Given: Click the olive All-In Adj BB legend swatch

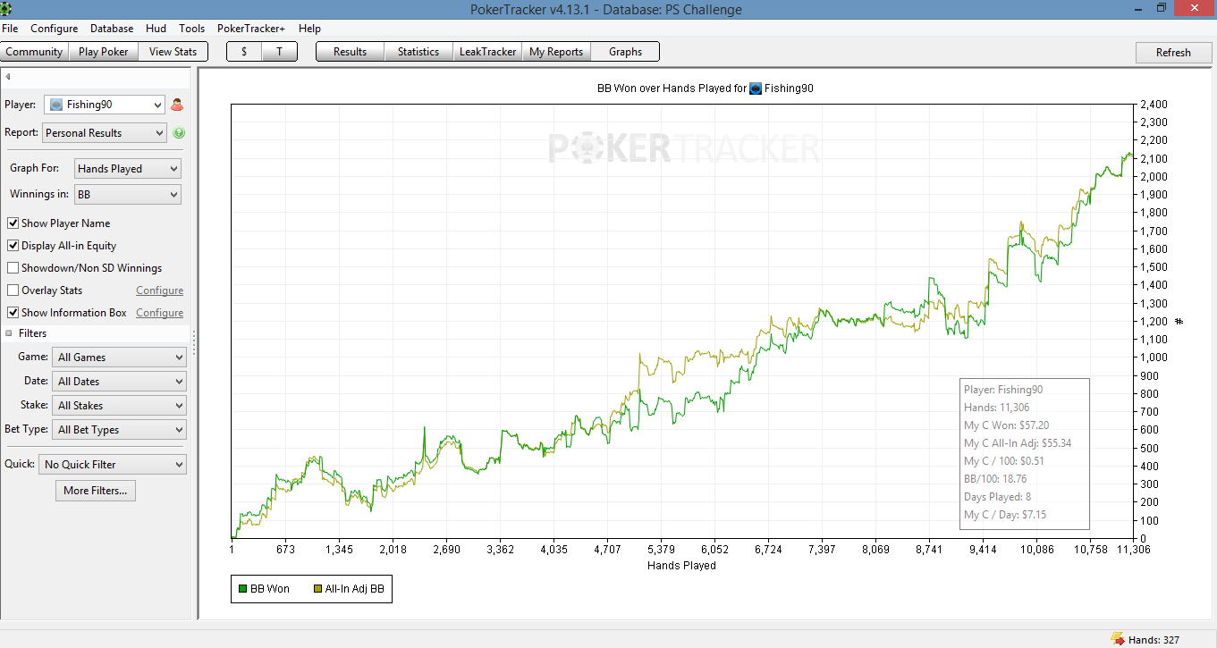Looking at the screenshot, I should 317,589.
